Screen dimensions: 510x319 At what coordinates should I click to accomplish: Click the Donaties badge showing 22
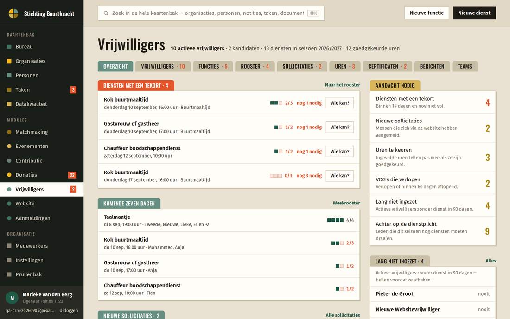point(72,175)
